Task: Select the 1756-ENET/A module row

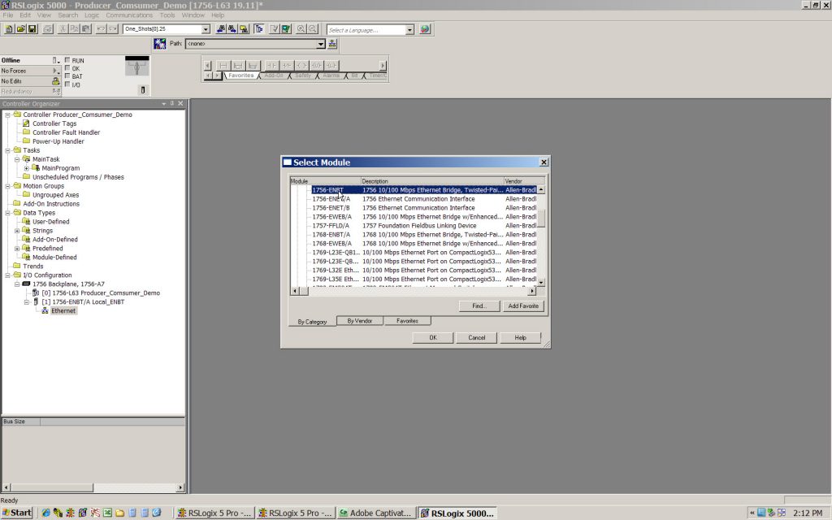Action: (423, 199)
